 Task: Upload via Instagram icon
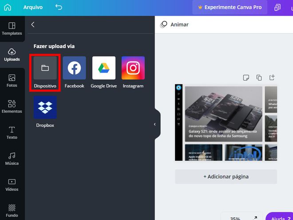coord(133,68)
